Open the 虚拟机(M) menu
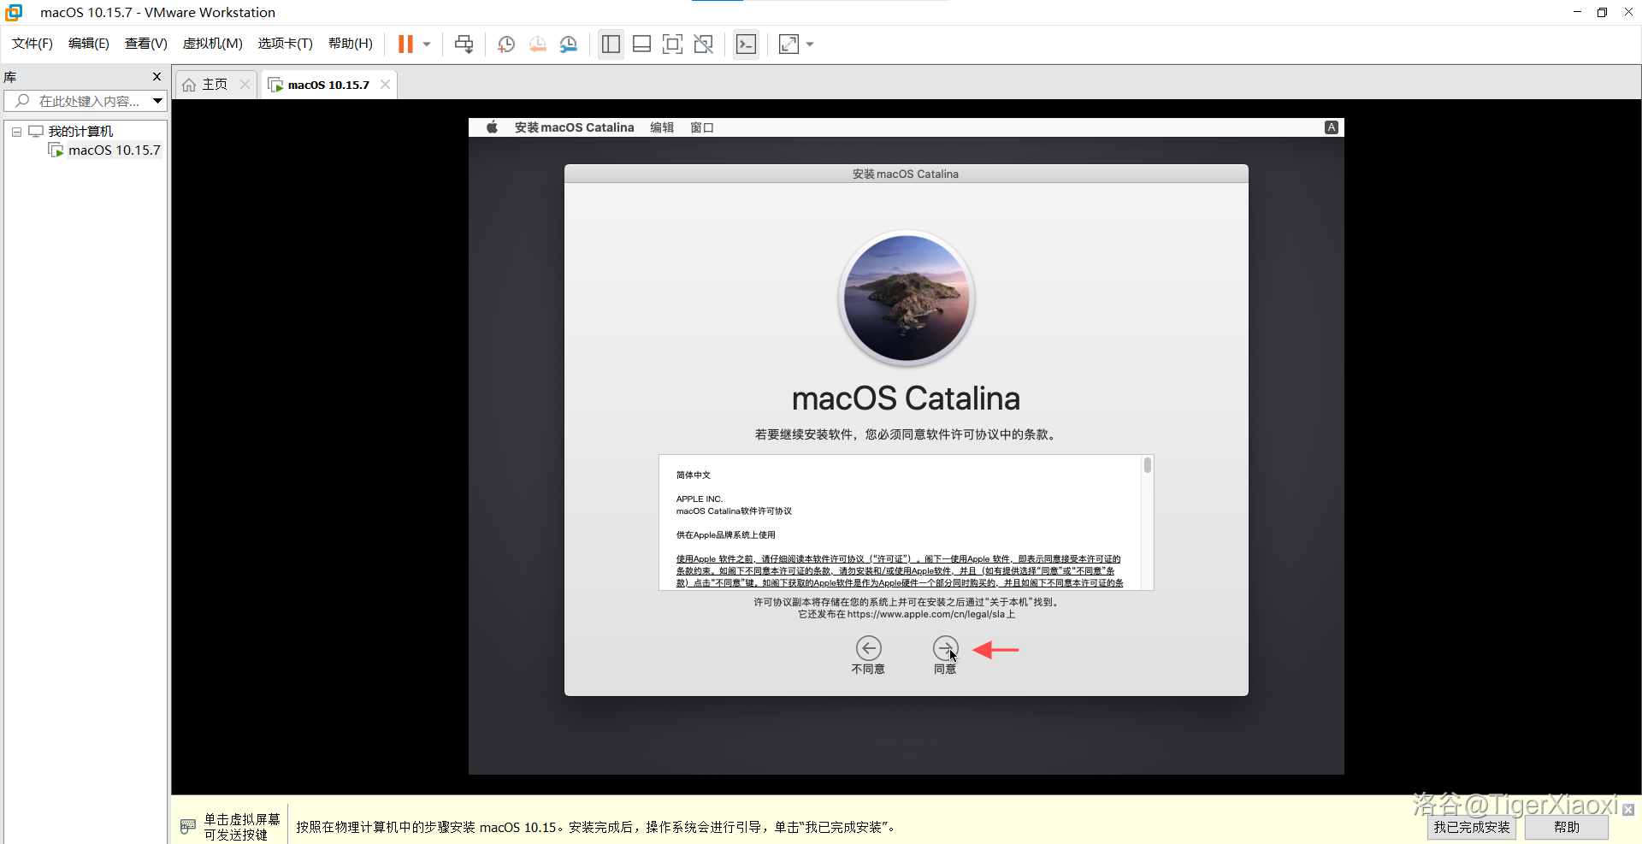 coord(212,44)
